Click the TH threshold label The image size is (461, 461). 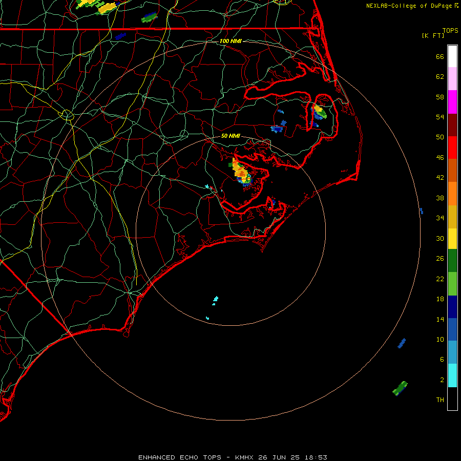(440, 400)
